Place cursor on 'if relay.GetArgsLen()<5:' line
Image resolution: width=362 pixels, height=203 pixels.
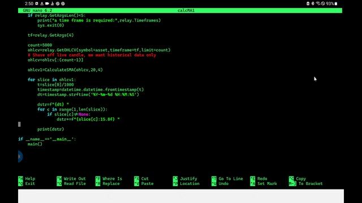(57, 15)
